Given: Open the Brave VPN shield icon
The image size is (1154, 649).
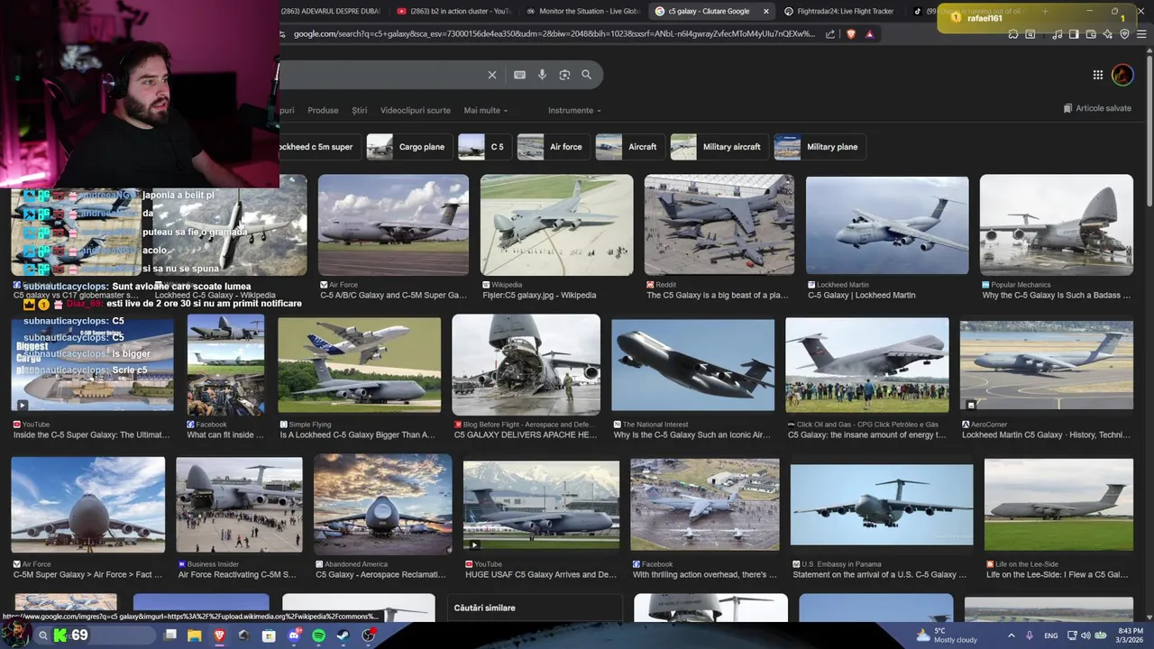Looking at the screenshot, I should pos(1124,34).
